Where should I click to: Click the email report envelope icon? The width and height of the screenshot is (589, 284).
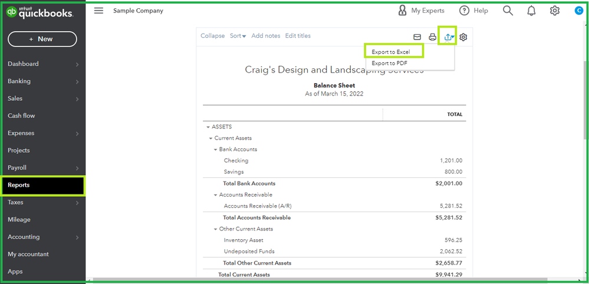point(417,37)
